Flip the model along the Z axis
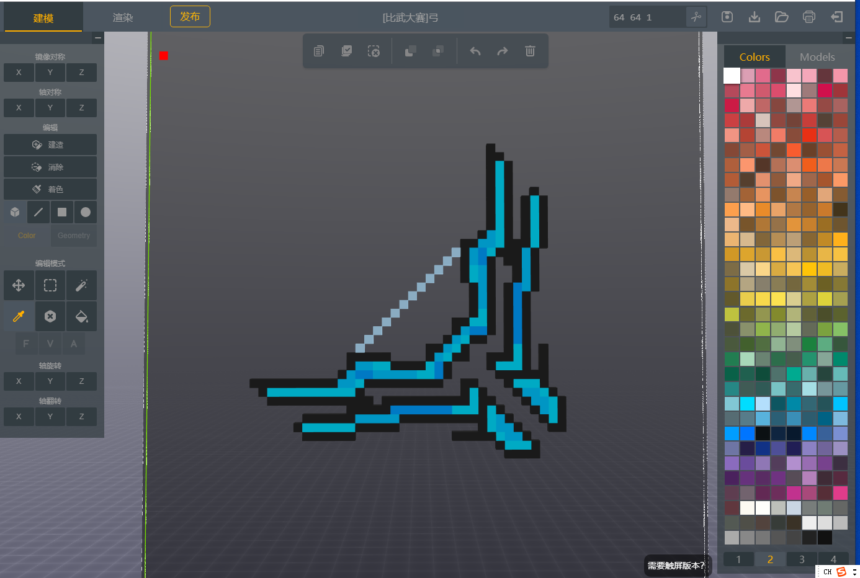The width and height of the screenshot is (860, 578). click(82, 417)
